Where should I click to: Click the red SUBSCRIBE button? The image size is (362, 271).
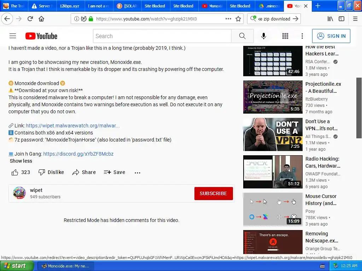pos(214,193)
